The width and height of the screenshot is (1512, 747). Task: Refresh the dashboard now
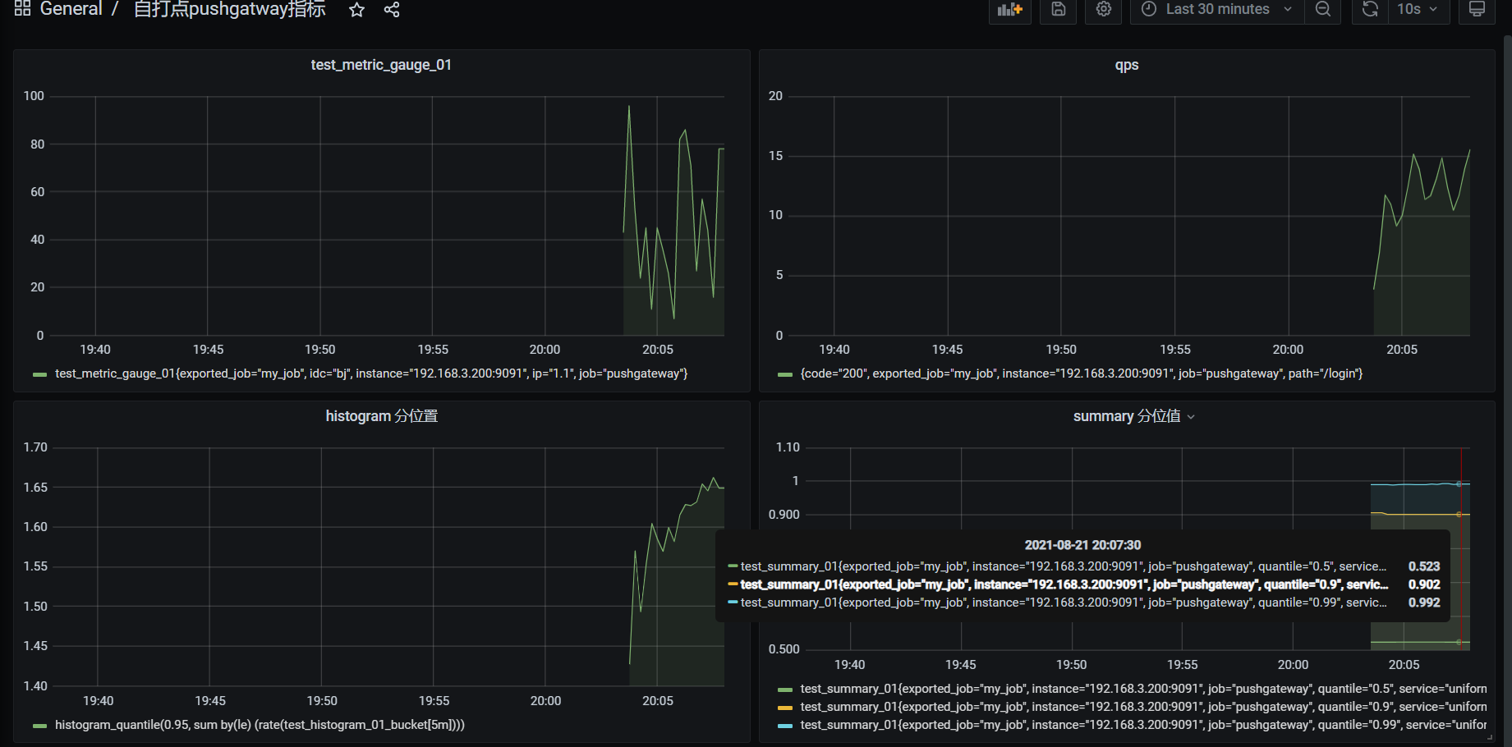[x=1370, y=10]
